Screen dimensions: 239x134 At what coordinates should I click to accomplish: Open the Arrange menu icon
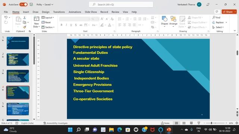click(x=173, y=22)
